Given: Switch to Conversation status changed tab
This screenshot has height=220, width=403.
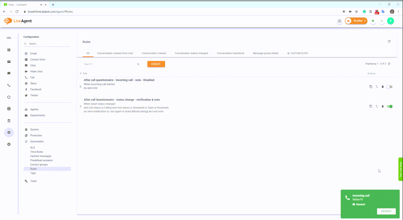Looking at the screenshot, I should point(191,53).
